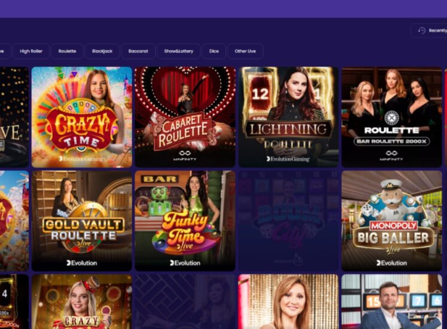Select the Roulette category tab

point(67,51)
